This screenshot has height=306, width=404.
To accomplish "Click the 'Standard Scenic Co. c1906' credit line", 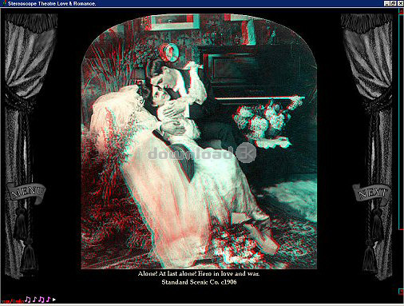I will [199, 282].
